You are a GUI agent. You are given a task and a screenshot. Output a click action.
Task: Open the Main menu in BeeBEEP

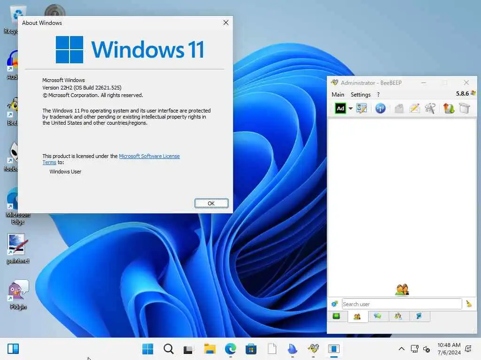tap(338, 95)
